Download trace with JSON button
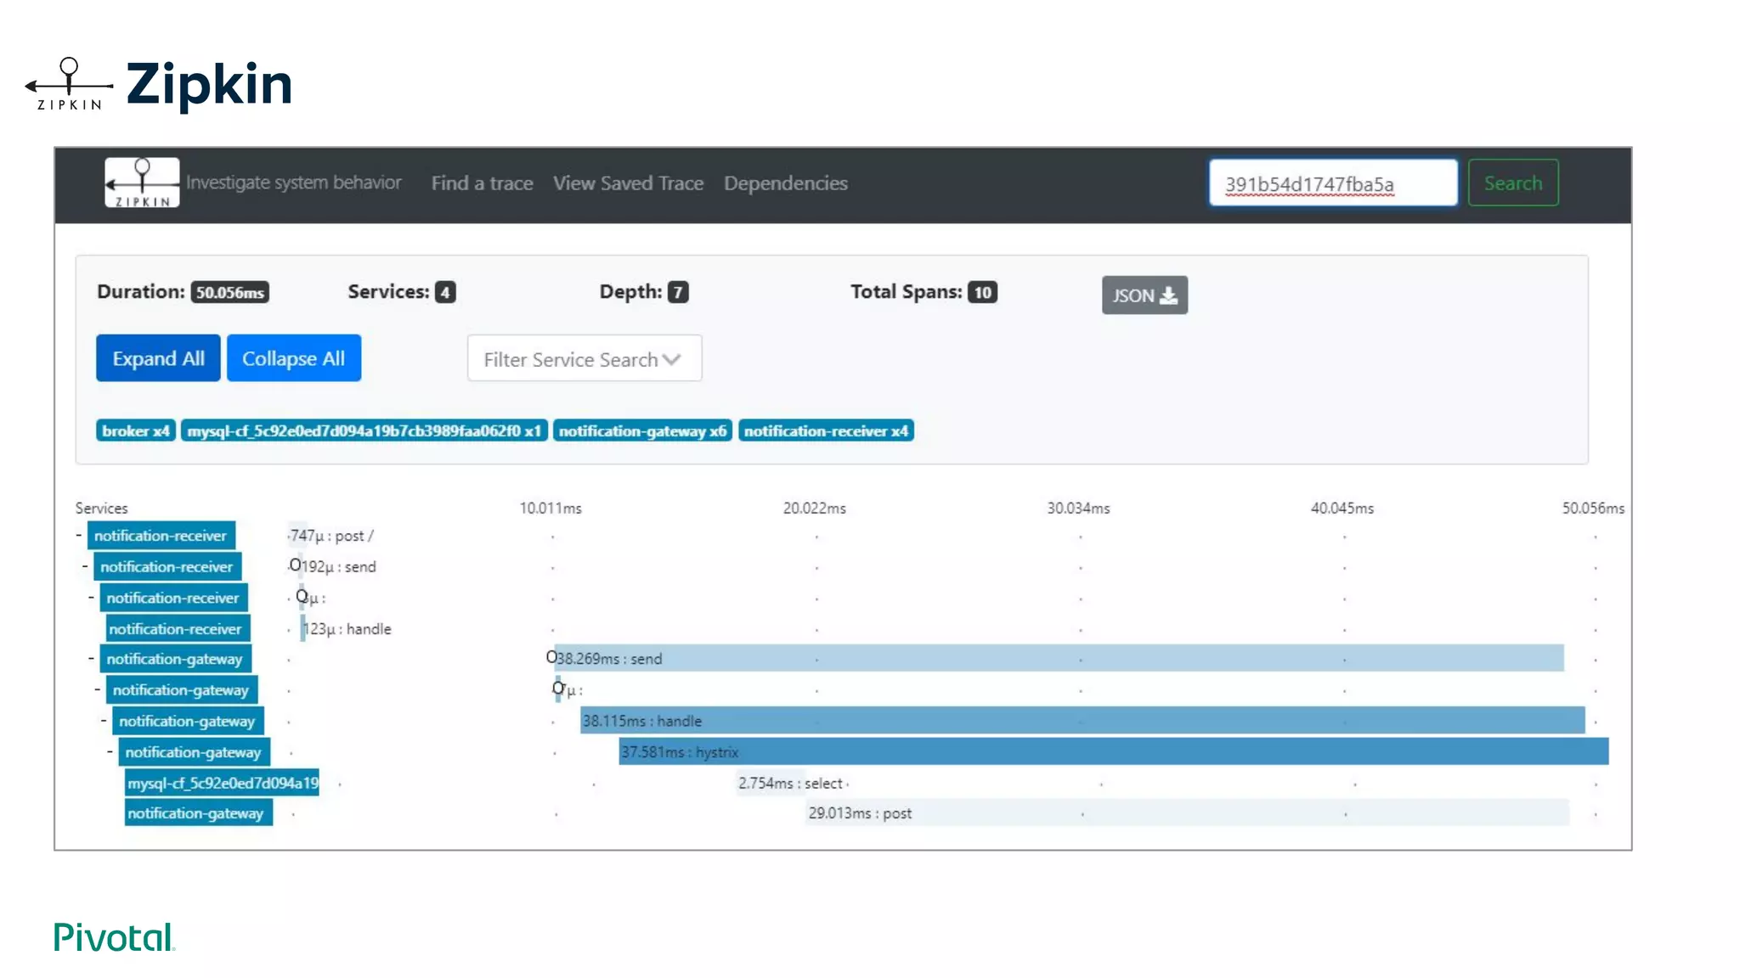Viewport: 1740px width, 978px height. coord(1144,295)
